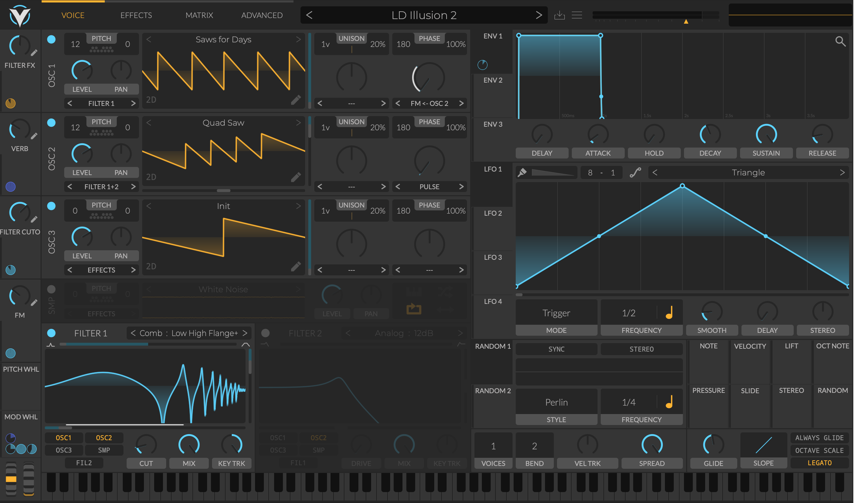
Task: Click the FILTER CUTO macro edit pencil
Action: [34, 220]
